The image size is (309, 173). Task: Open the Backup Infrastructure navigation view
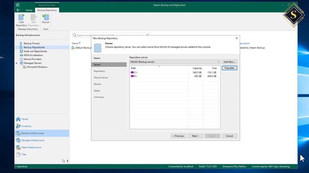pyautogui.click(x=42, y=133)
